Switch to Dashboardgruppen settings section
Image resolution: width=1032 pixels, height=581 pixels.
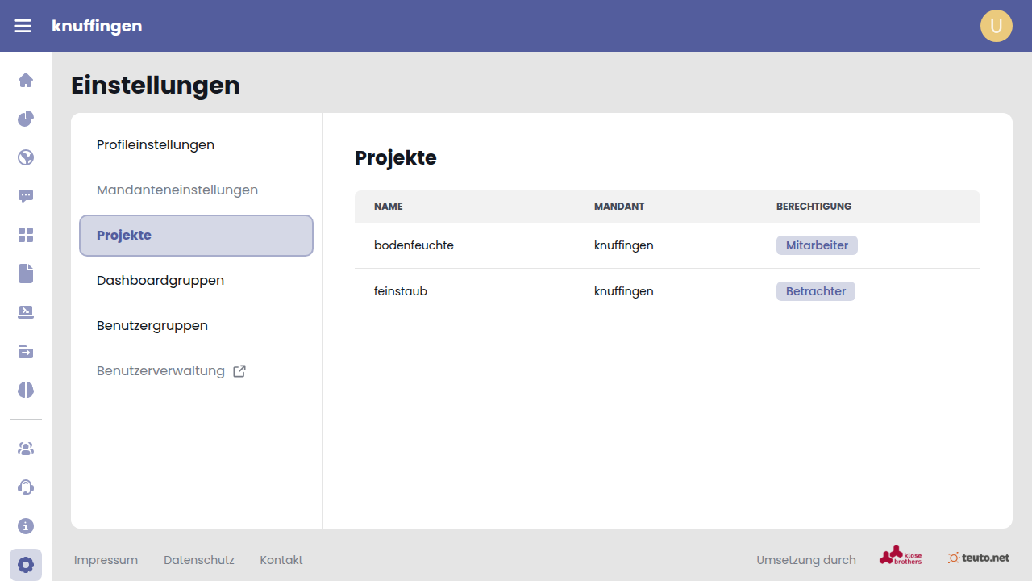pos(160,281)
